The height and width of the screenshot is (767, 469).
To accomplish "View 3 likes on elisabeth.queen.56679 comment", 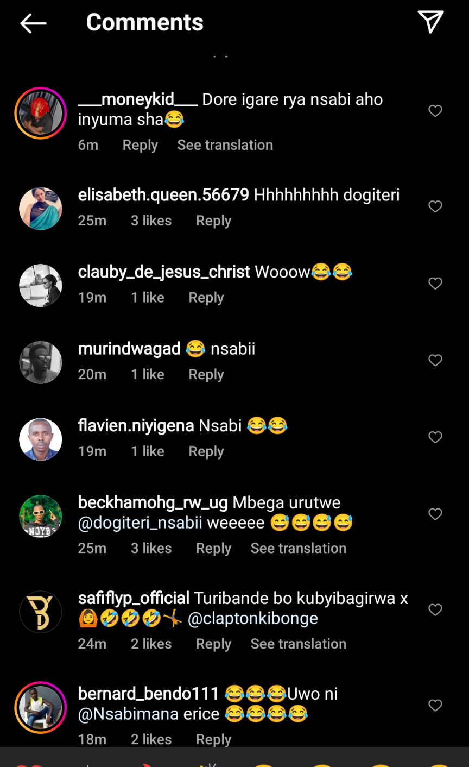I will [x=151, y=221].
